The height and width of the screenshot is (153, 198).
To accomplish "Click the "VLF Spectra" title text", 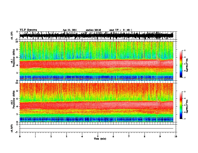I will pos(28,30).
